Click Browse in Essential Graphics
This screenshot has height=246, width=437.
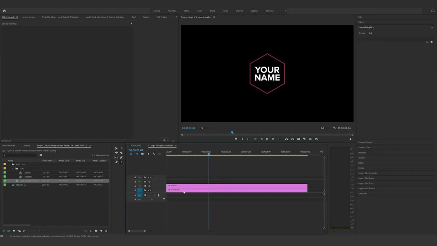point(362,33)
